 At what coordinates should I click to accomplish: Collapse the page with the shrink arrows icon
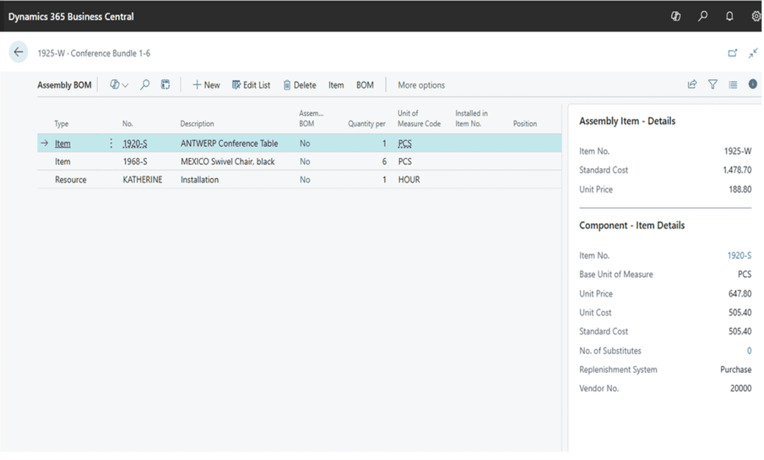[753, 53]
